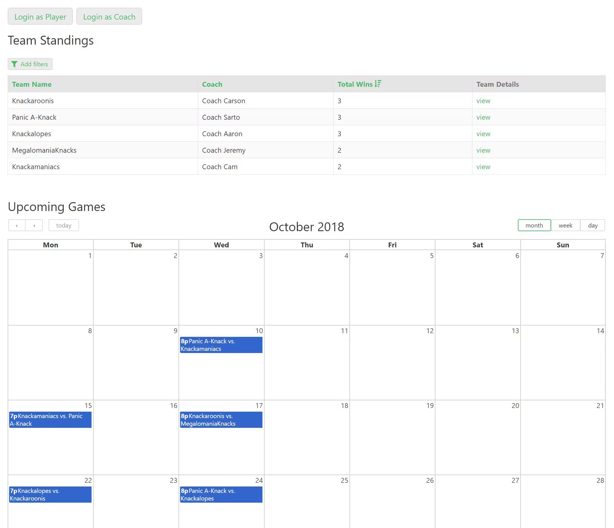Image resolution: width=614 pixels, height=528 pixels.
Task: Sort table by Team Name column
Action: click(x=32, y=84)
